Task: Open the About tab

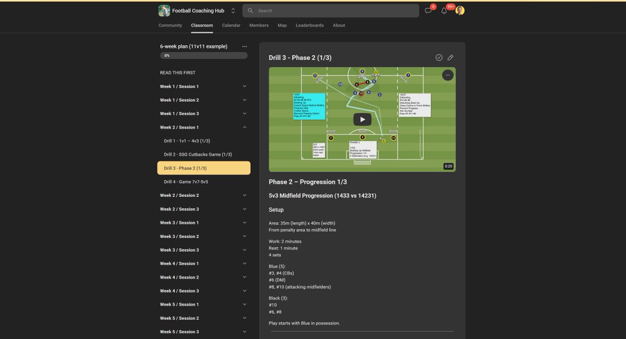Action: (x=339, y=25)
